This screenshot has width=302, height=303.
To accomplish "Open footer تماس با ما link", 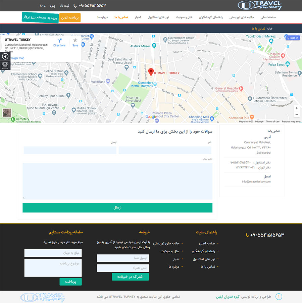I will pyautogui.click(x=208, y=267).
